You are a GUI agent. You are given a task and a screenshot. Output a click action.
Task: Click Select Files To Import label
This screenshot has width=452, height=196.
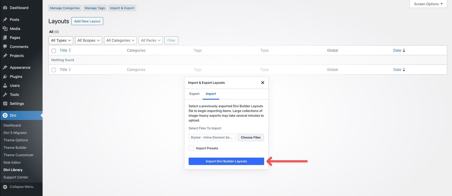click(205, 128)
